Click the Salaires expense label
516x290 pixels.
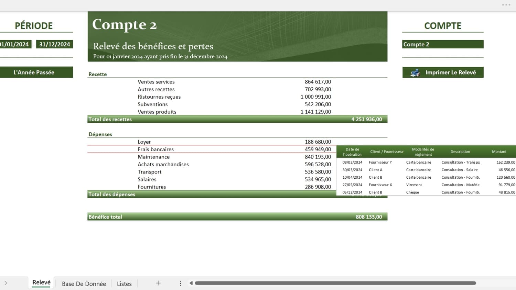click(x=147, y=179)
